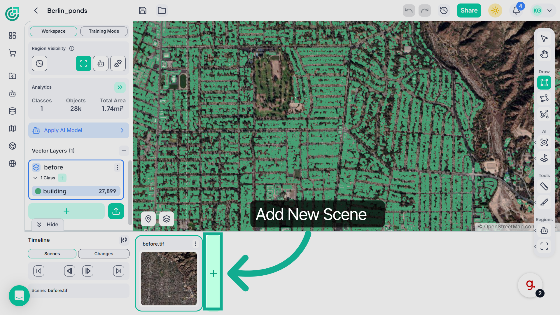Open the map layers stack button
The width and height of the screenshot is (560, 315).
click(167, 219)
